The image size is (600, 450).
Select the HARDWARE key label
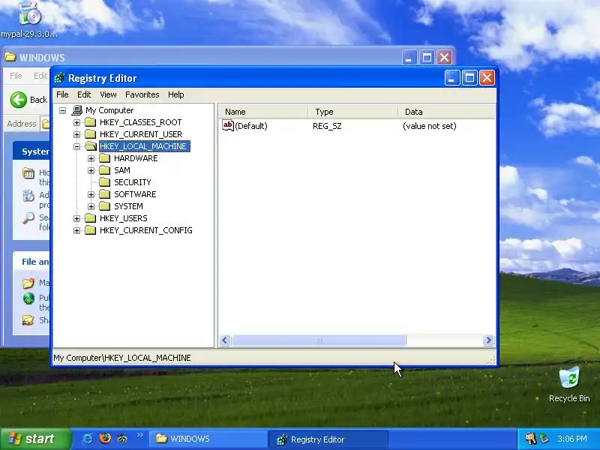(136, 158)
